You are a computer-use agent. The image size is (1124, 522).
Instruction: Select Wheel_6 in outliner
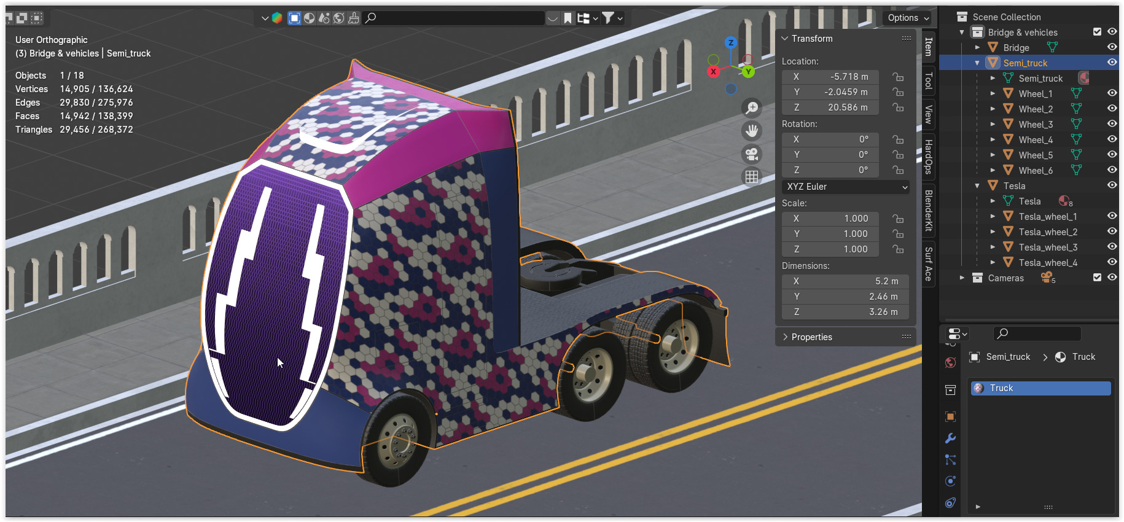coord(1036,170)
